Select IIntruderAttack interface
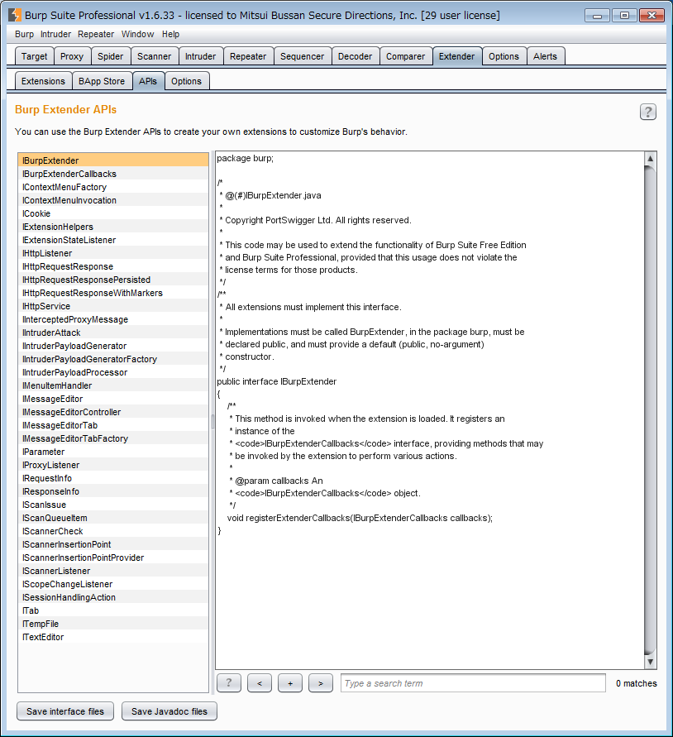This screenshot has width=673, height=737. tap(113, 333)
